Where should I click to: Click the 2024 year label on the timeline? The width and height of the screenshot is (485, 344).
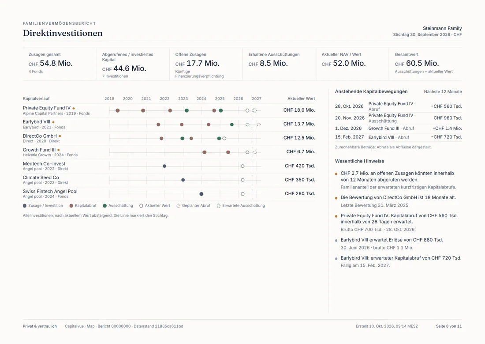pyautogui.click(x=201, y=98)
